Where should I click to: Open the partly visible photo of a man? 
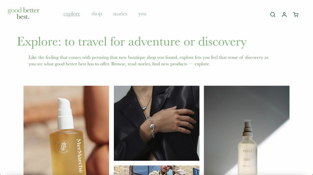click(156, 170)
